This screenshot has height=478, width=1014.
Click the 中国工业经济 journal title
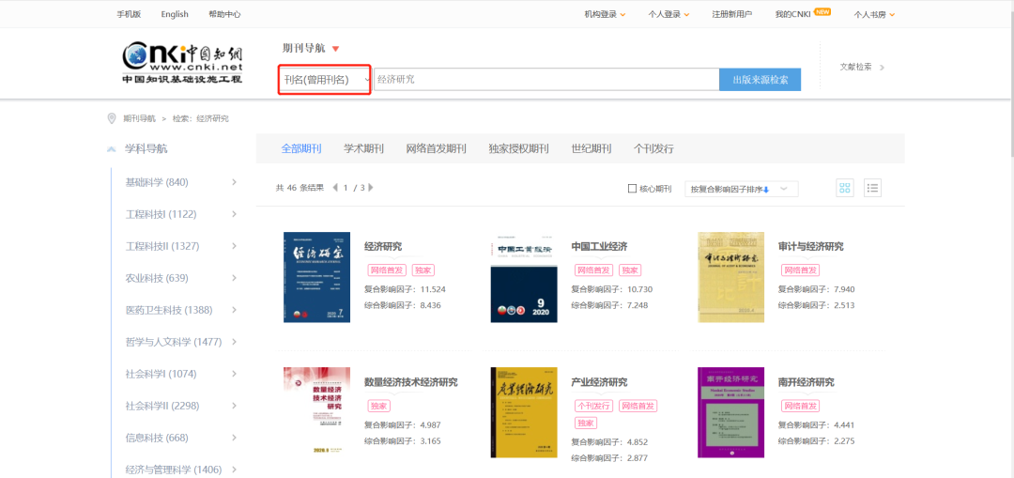click(x=599, y=246)
